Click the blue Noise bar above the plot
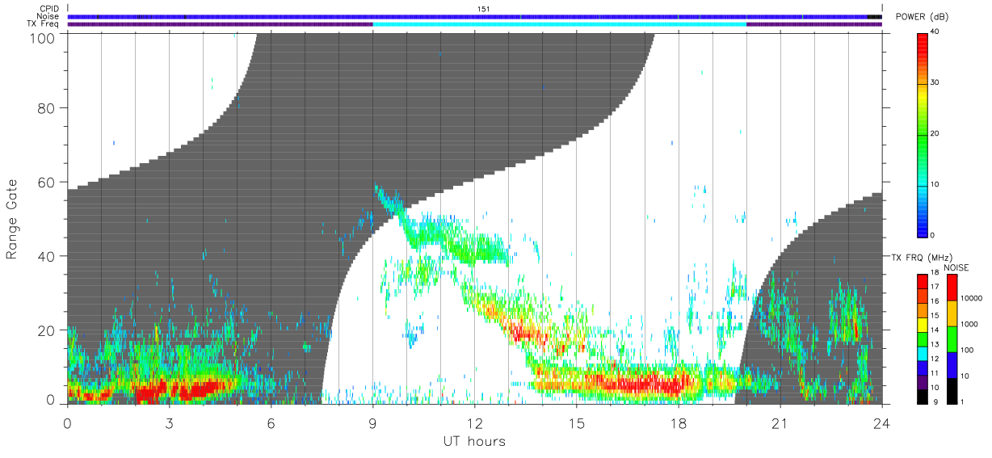This screenshot has width=992, height=458. pyautogui.click(x=474, y=16)
